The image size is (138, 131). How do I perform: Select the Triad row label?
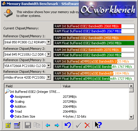tap(18, 111)
